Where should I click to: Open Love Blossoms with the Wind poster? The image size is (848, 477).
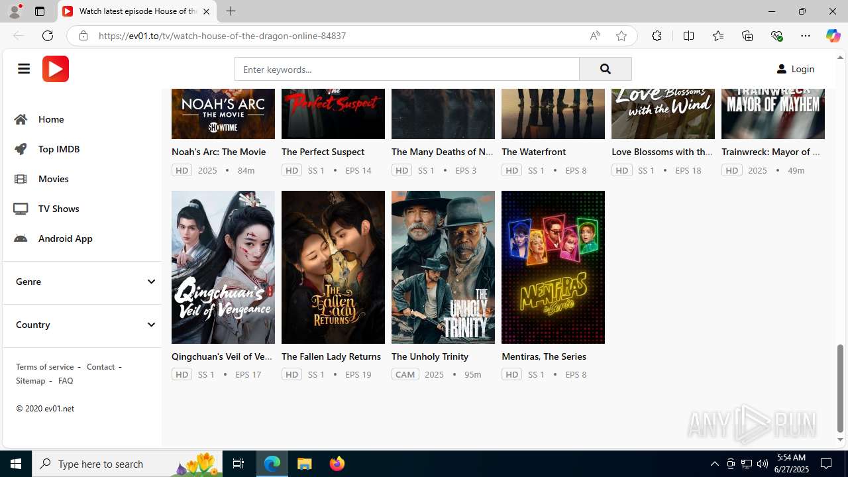pos(663,113)
